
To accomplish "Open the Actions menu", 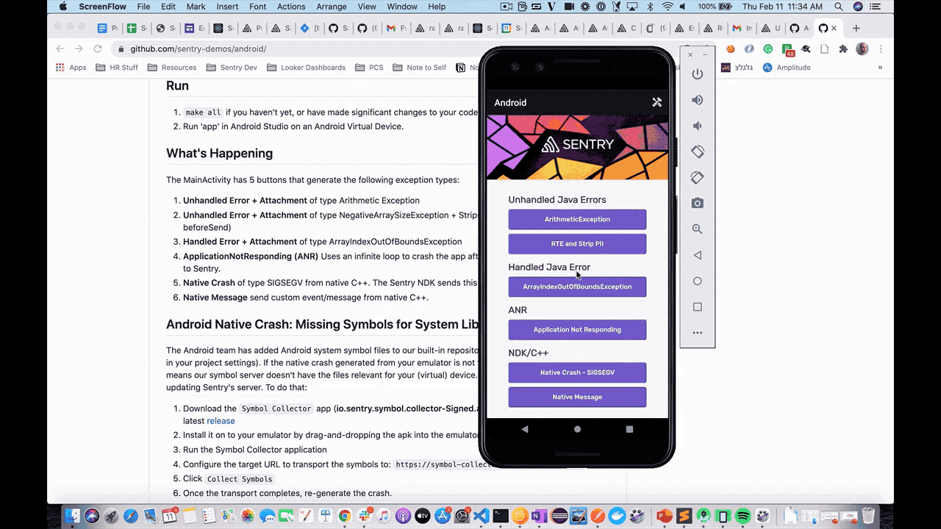I will pos(291,7).
